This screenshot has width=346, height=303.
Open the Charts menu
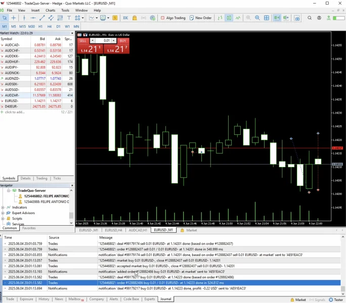tap(50, 11)
